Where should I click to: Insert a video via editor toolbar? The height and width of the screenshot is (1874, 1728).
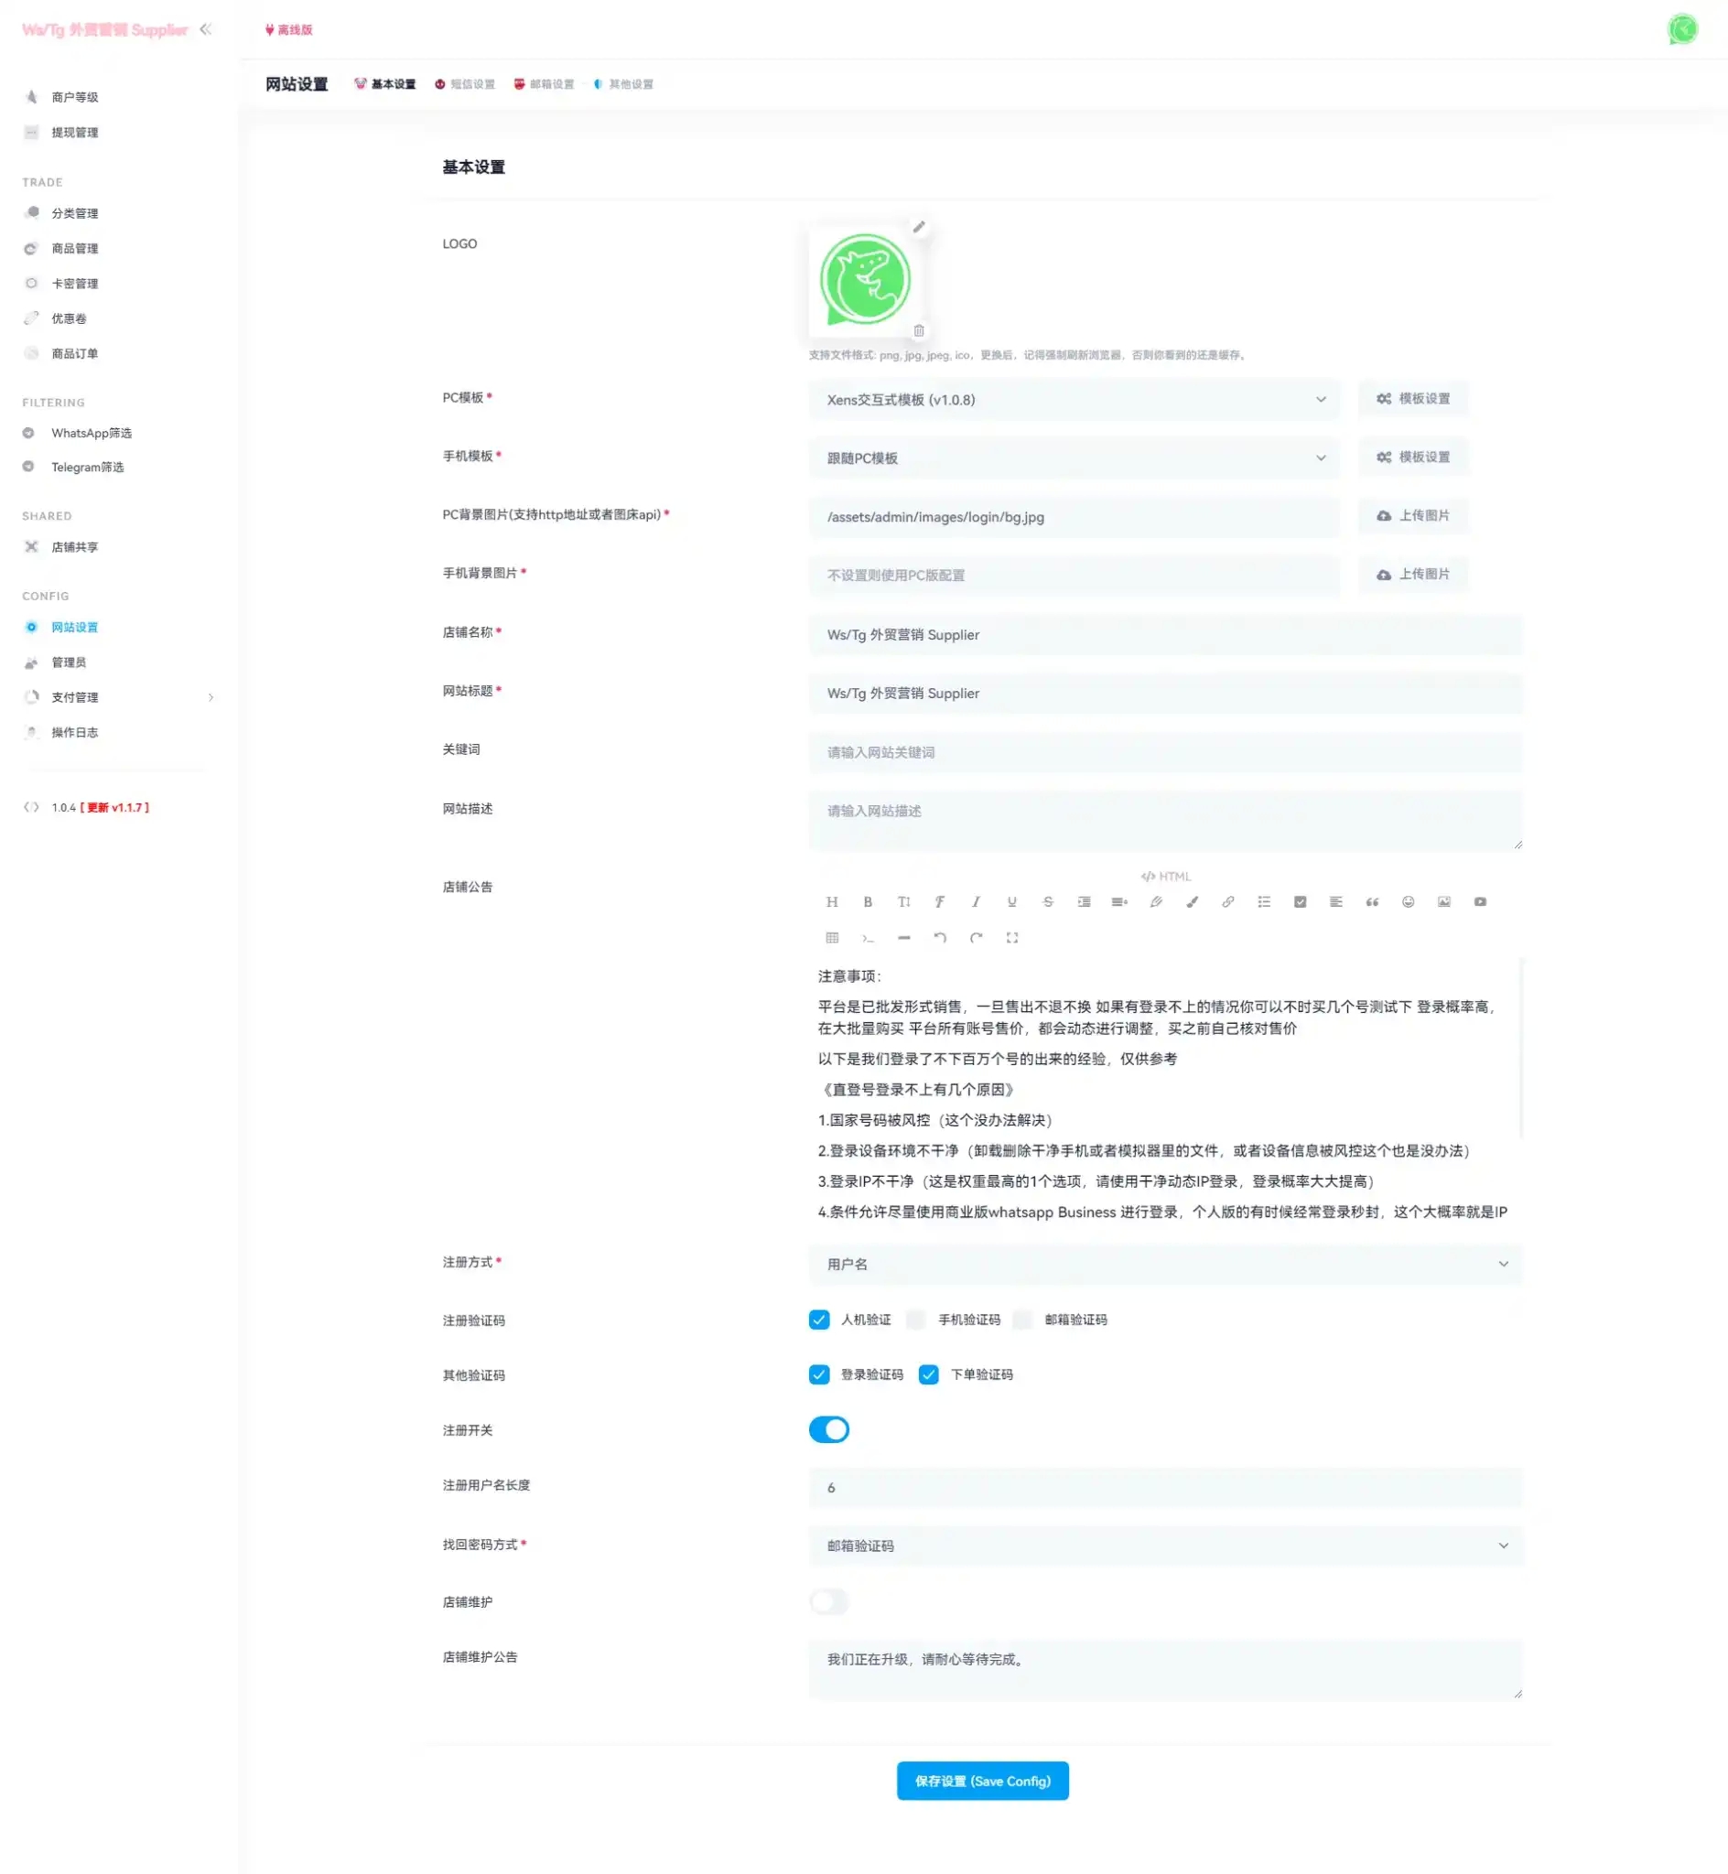tap(1480, 902)
